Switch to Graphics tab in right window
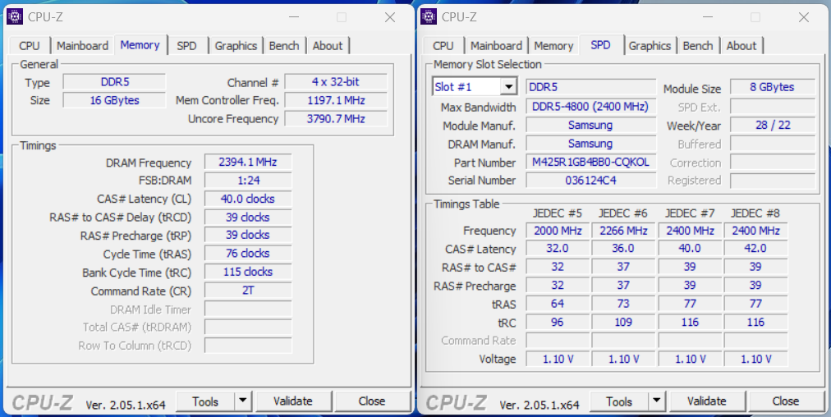831x417 pixels. tap(650, 46)
